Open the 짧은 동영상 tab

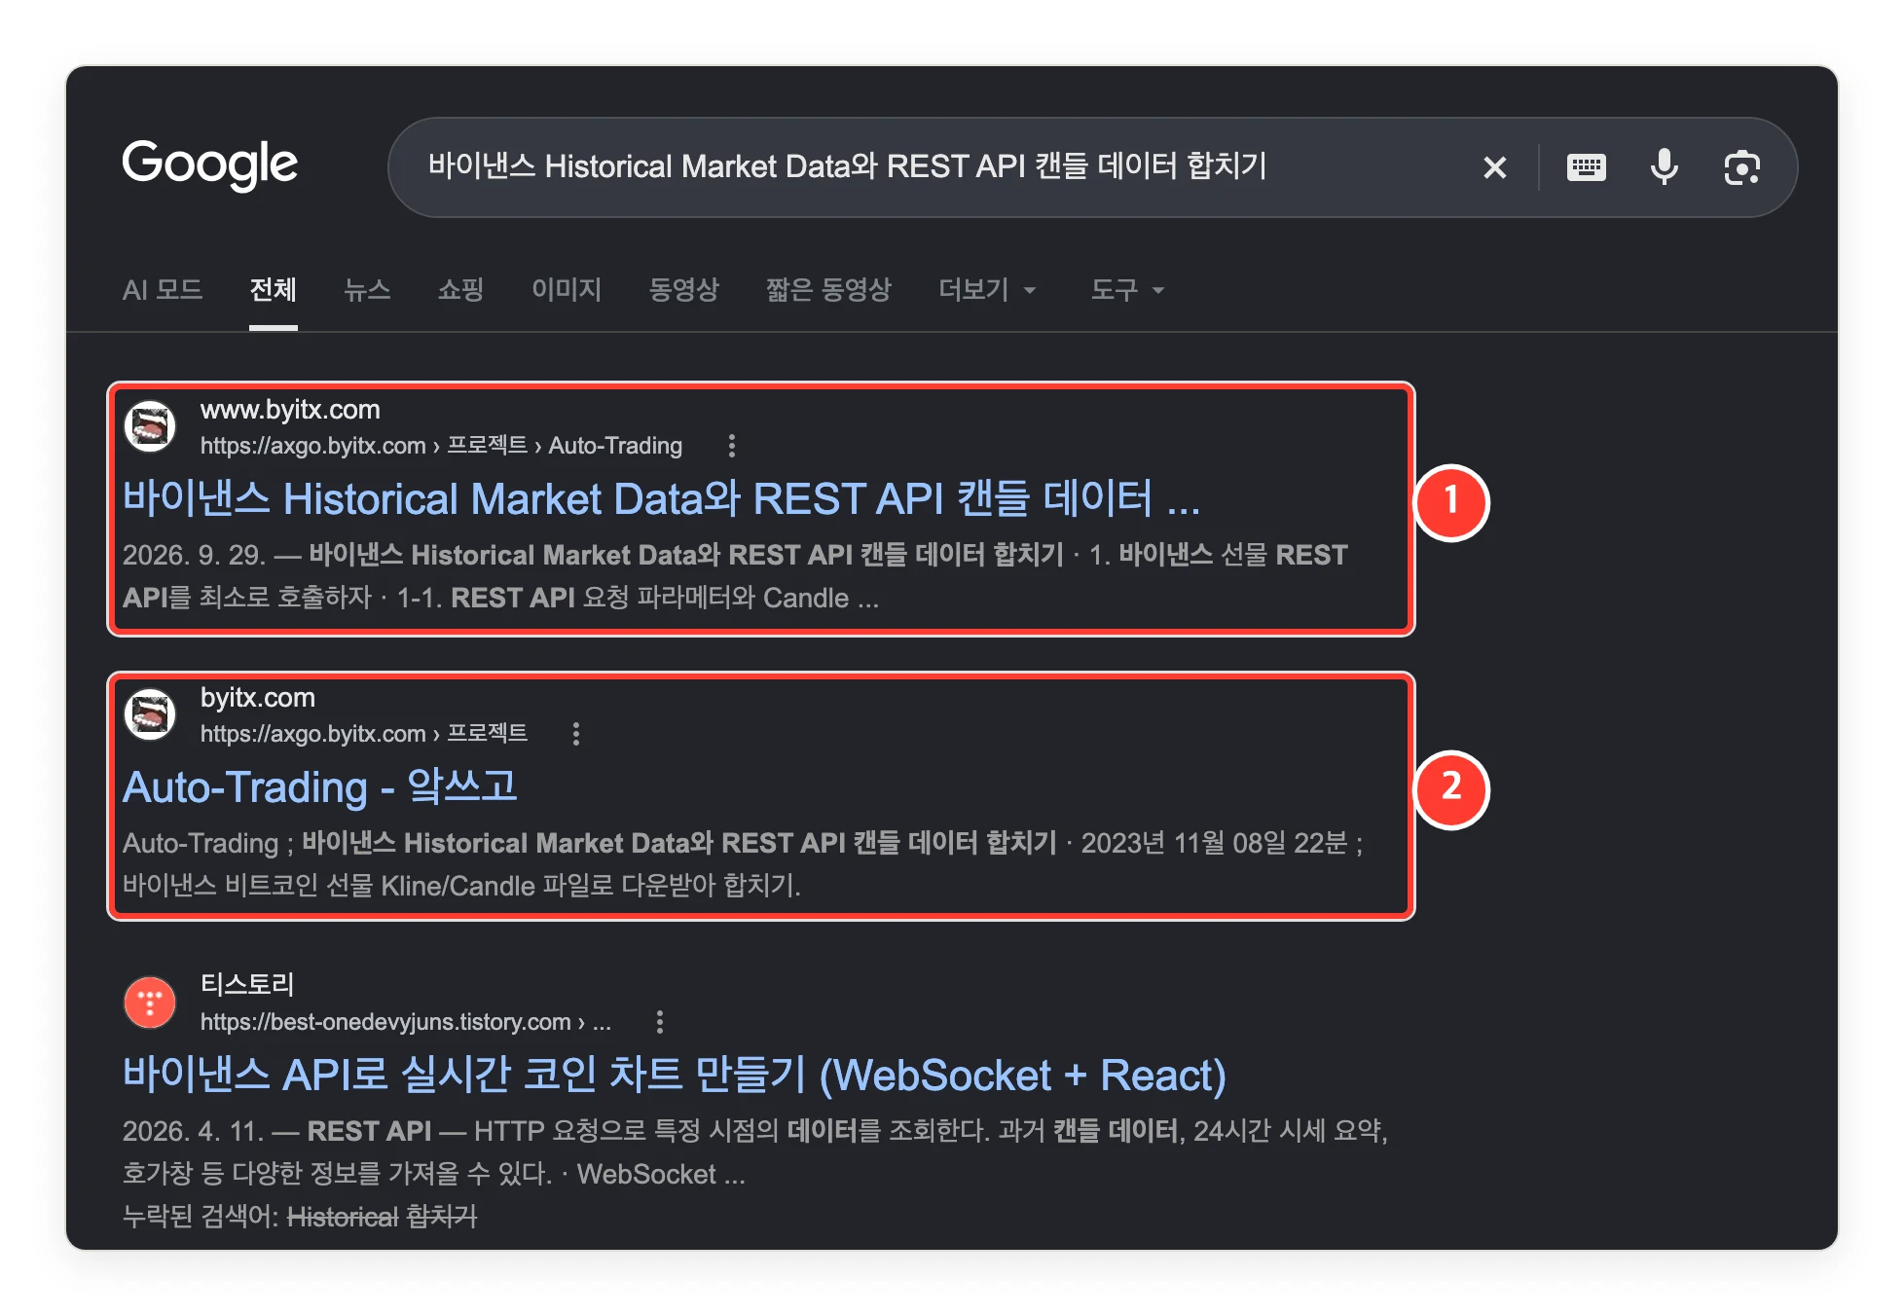click(x=828, y=289)
